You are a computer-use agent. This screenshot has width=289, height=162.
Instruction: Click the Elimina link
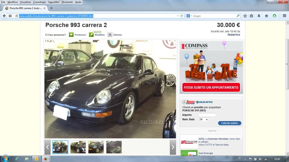pyautogui.click(x=117, y=35)
